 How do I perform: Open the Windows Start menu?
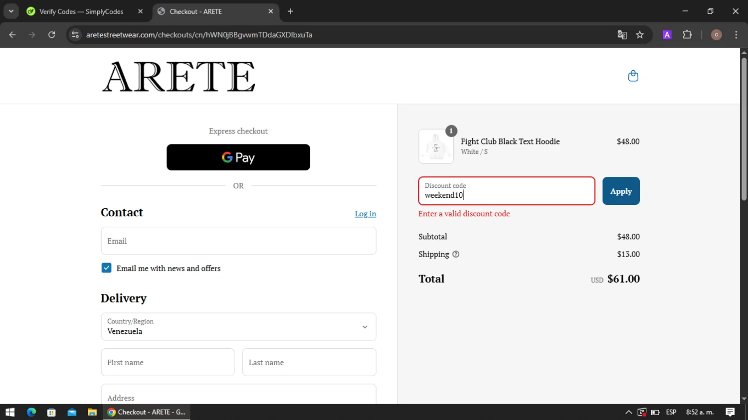(10, 412)
